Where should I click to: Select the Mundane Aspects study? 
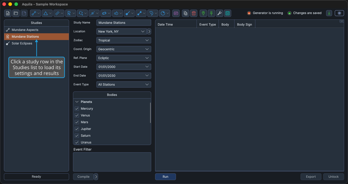[36, 30]
